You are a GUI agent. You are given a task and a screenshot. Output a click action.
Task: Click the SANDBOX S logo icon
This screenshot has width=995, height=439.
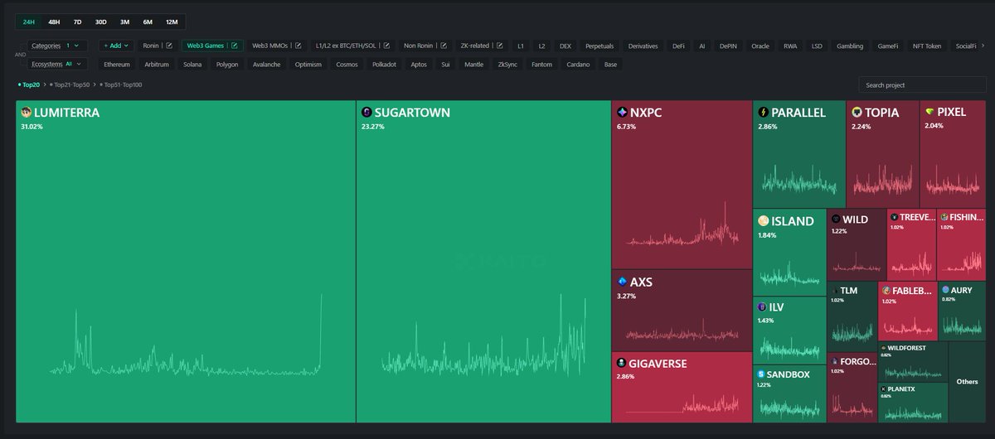(x=761, y=374)
